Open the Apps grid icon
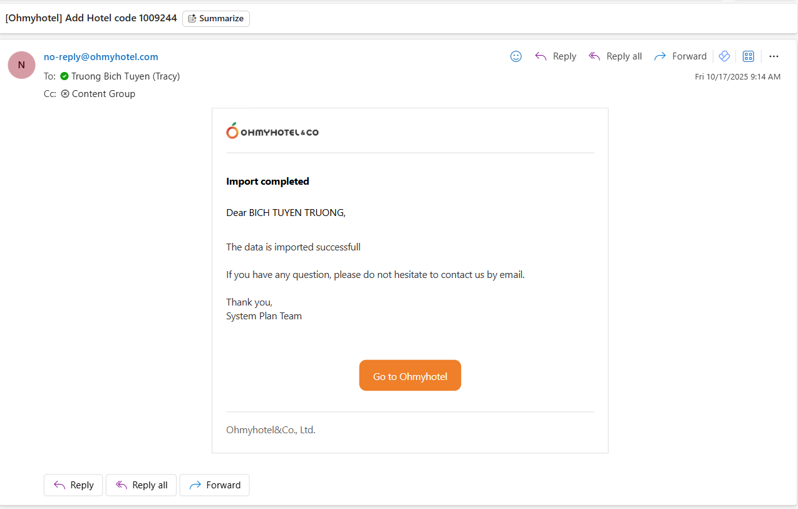 [748, 56]
